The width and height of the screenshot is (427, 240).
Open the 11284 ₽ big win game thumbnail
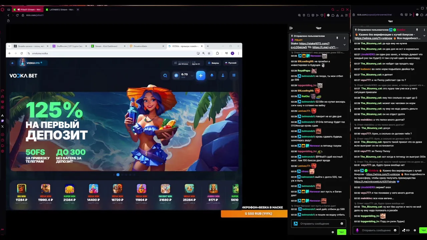point(21,189)
